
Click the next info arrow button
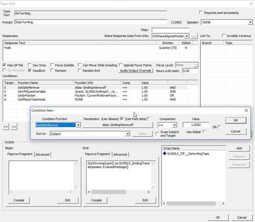coord(14,127)
